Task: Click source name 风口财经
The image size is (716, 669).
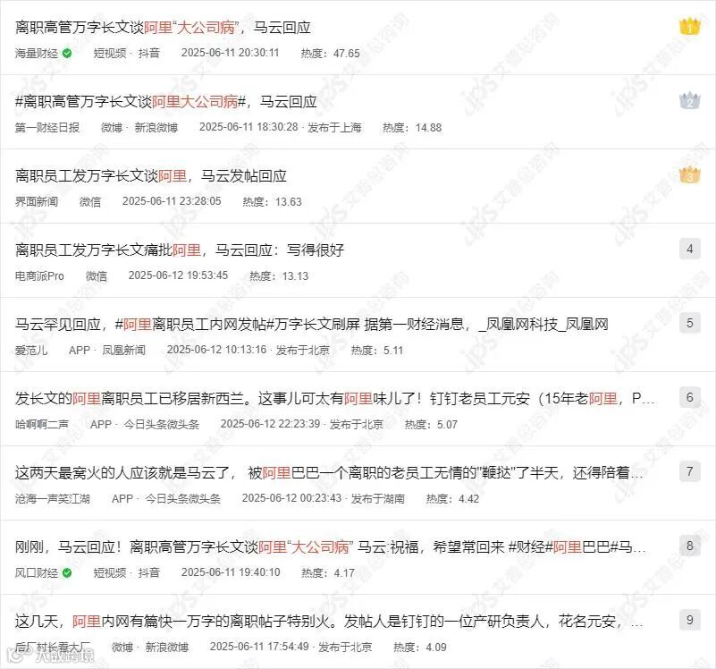Action: click(37, 572)
